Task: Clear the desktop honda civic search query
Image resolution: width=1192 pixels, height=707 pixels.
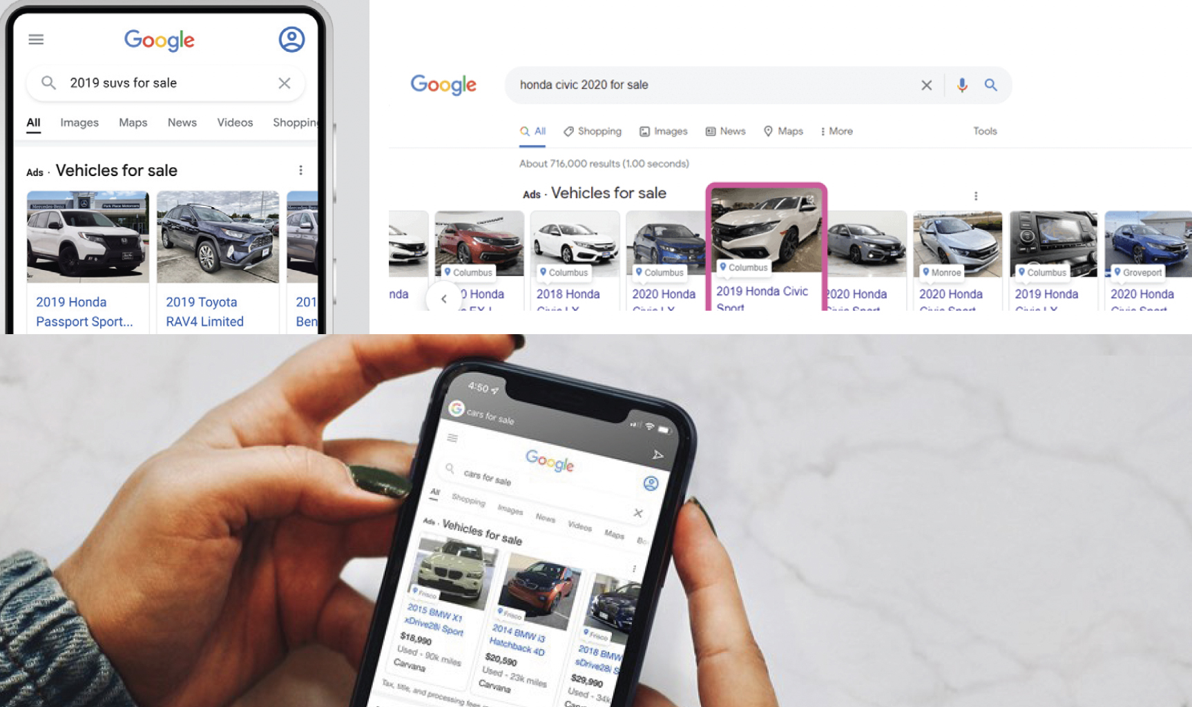Action: click(926, 85)
